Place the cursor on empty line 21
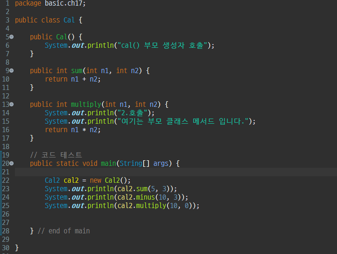Screen dimensions: 337x254 tap(176, 172)
